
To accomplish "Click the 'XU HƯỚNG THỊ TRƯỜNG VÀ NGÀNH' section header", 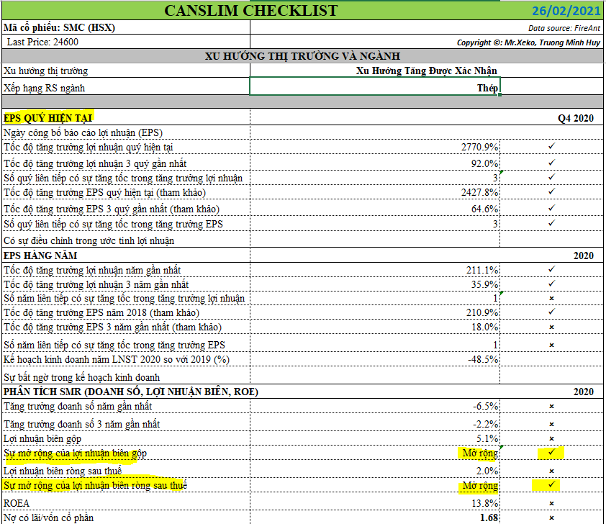I will click(x=302, y=56).
